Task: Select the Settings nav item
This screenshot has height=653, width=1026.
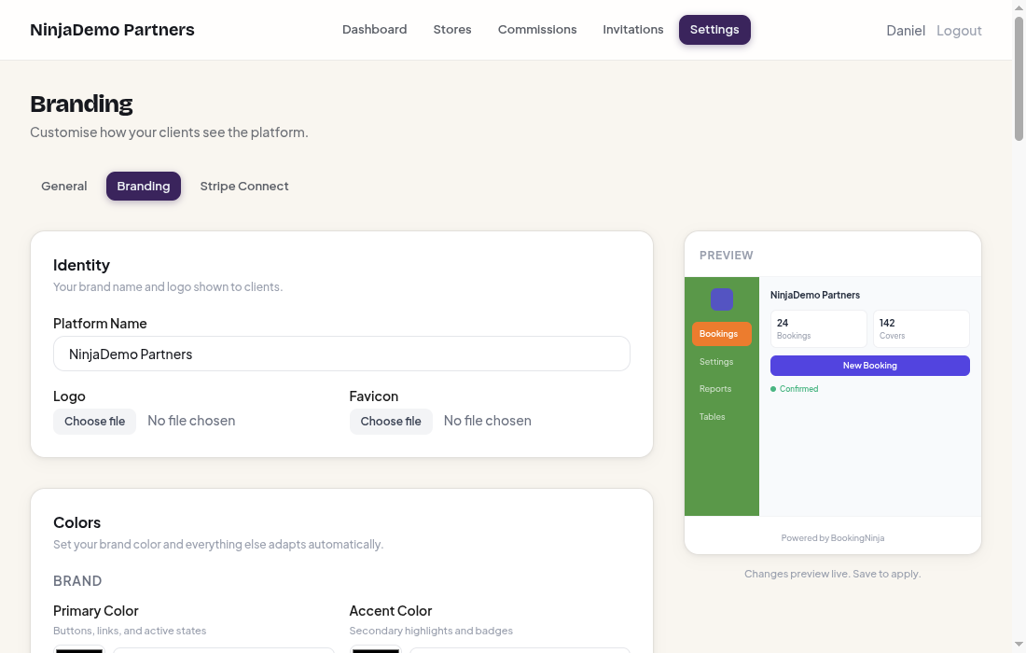Action: 714,30
